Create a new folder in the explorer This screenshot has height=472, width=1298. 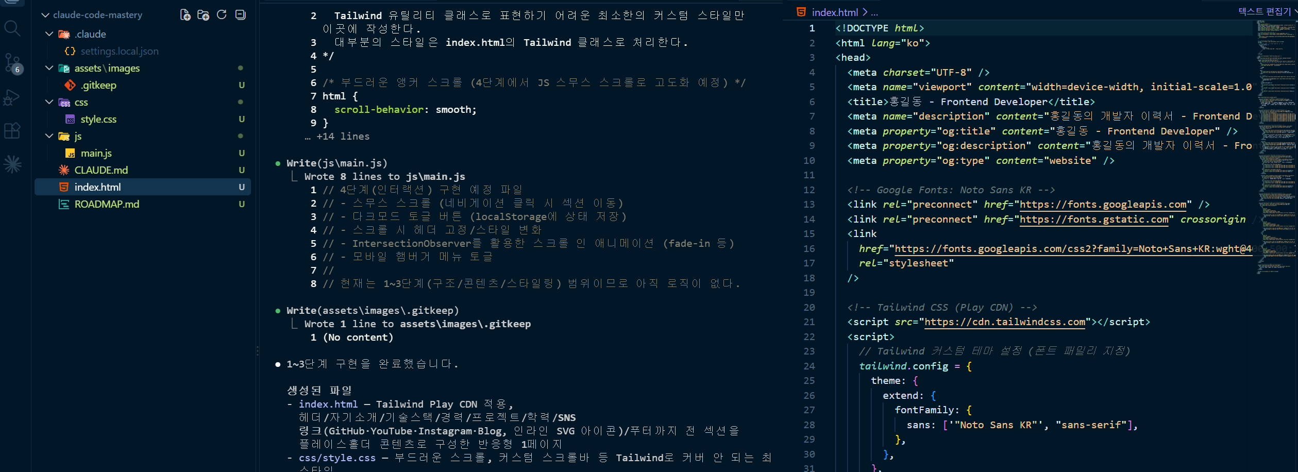coord(204,15)
